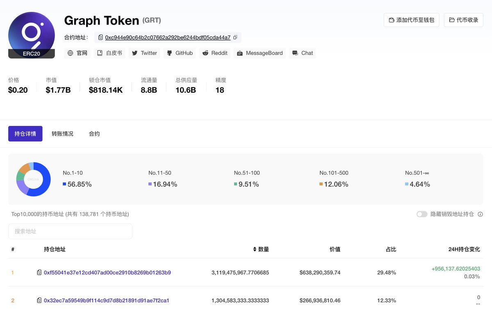Click the 10.6B total supply value

coord(186,90)
